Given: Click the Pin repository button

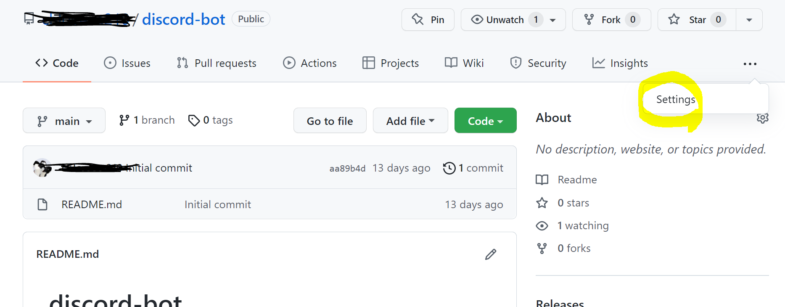Looking at the screenshot, I should (x=428, y=20).
